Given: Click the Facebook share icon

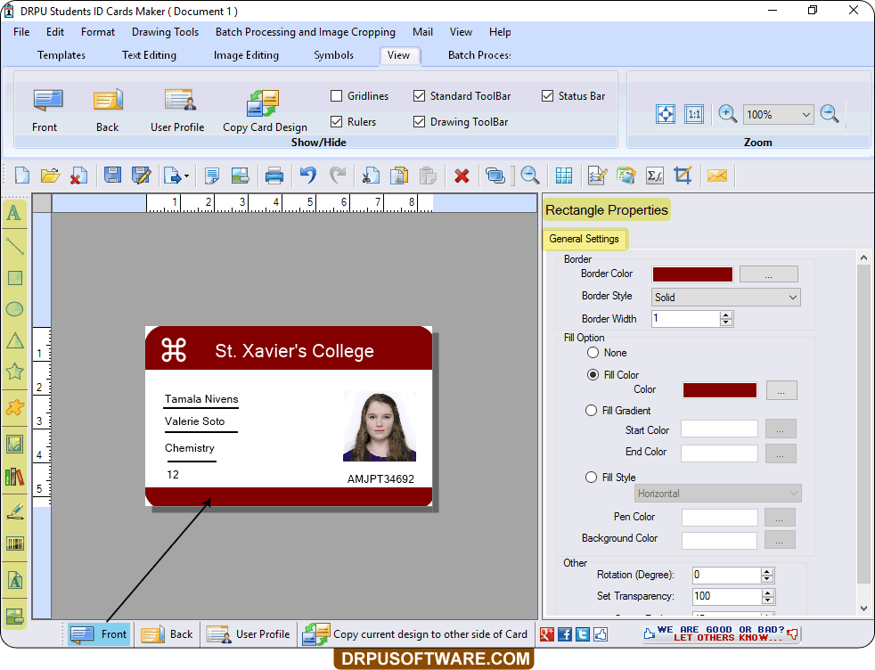Looking at the screenshot, I should [565, 634].
